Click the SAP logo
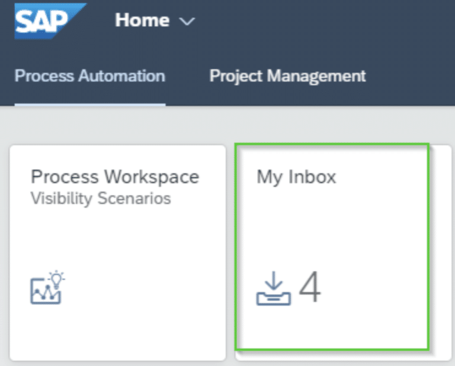This screenshot has height=366, width=455. point(50,21)
